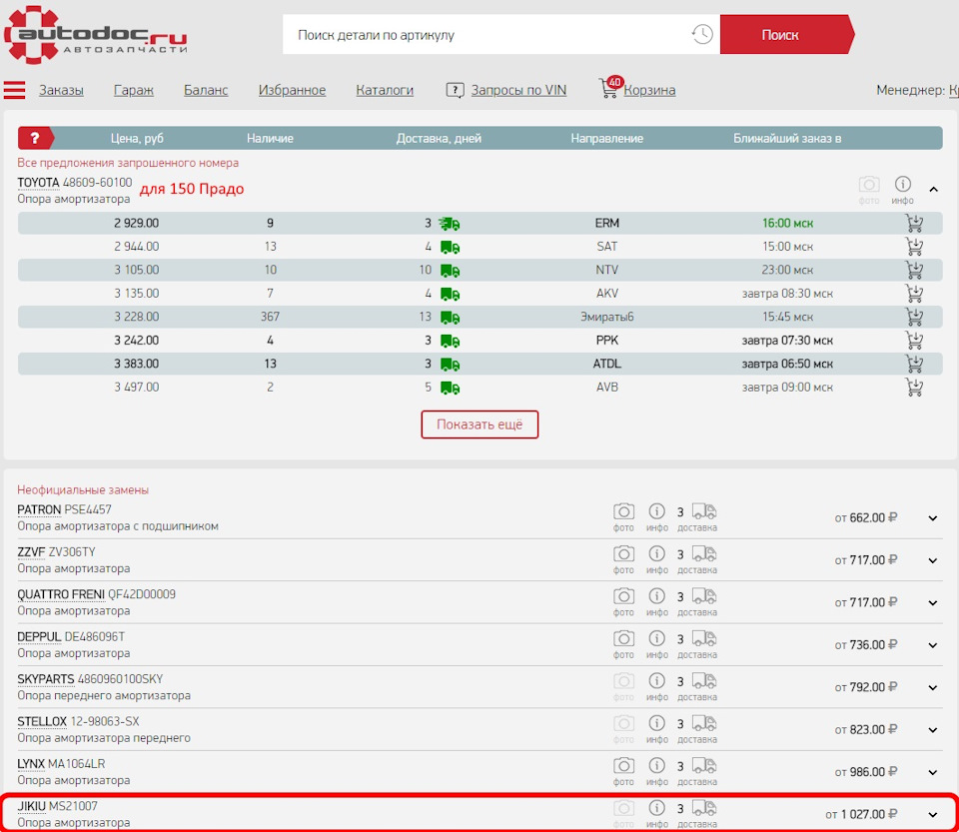The image size is (959, 832).
Task: Add the 3 135.00 AKV offer to cart
Action: pyautogui.click(x=914, y=294)
